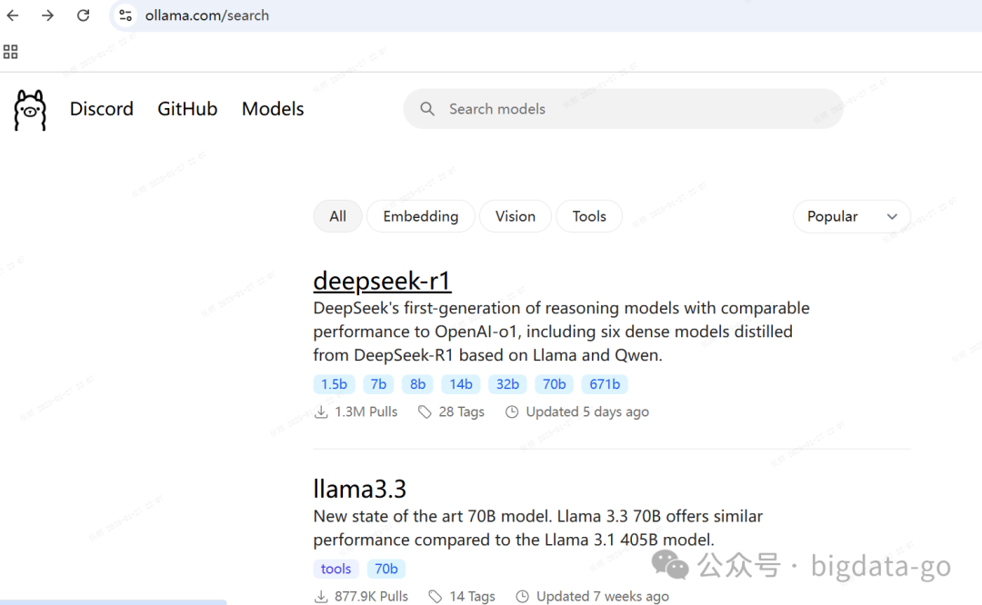Click the clock icon beside Updated 5 days ago

(512, 412)
